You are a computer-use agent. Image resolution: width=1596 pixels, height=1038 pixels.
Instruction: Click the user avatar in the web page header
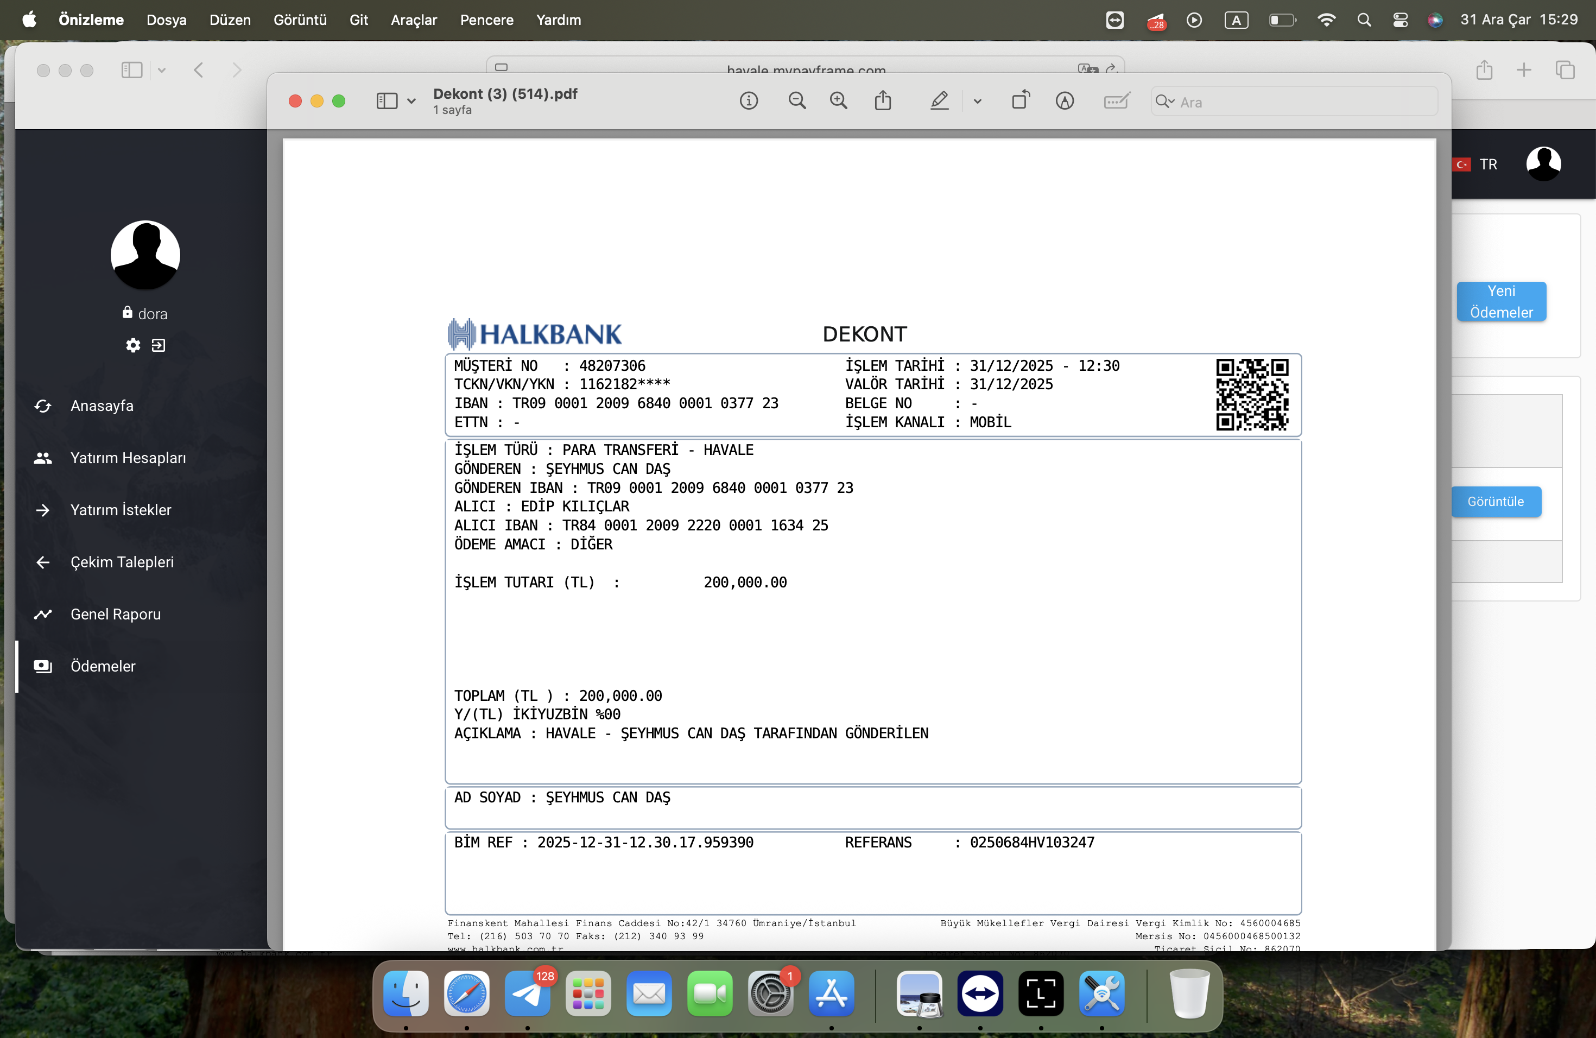click(1543, 164)
